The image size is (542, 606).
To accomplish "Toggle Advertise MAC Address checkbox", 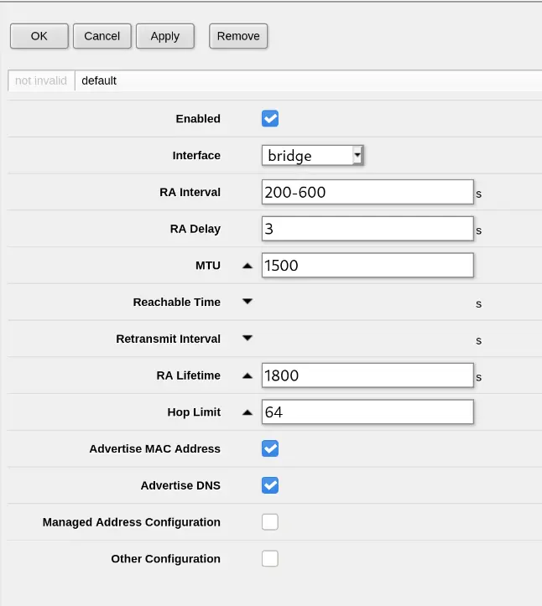I will click(x=270, y=448).
